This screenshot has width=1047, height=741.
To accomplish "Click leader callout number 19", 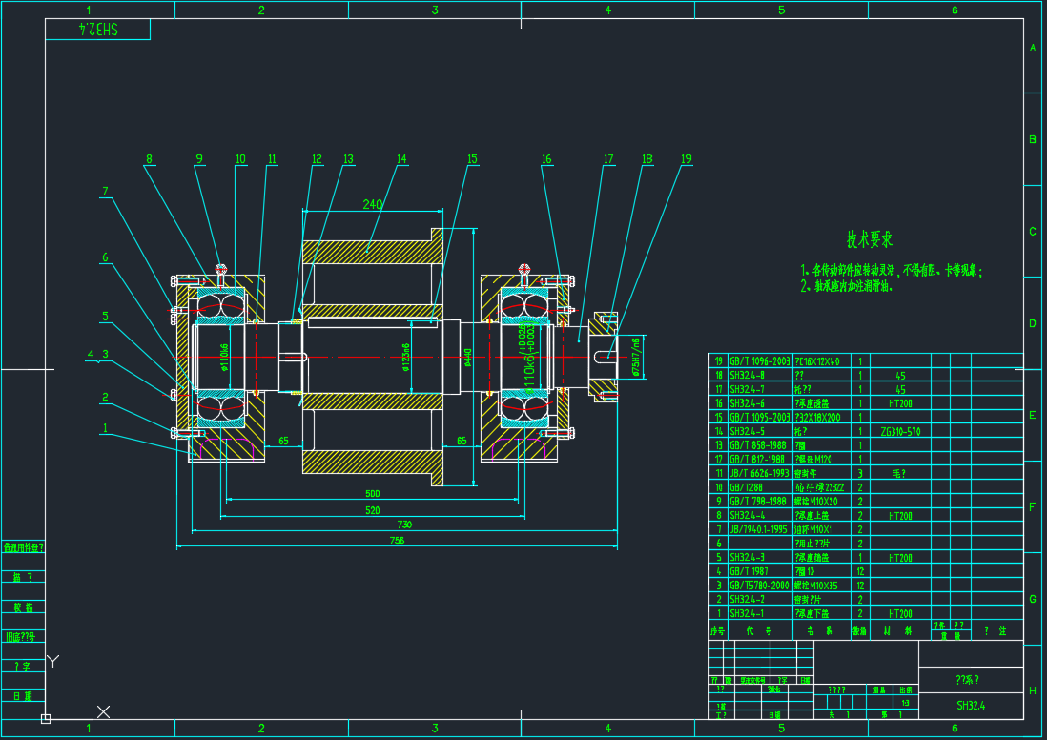I will coord(687,159).
